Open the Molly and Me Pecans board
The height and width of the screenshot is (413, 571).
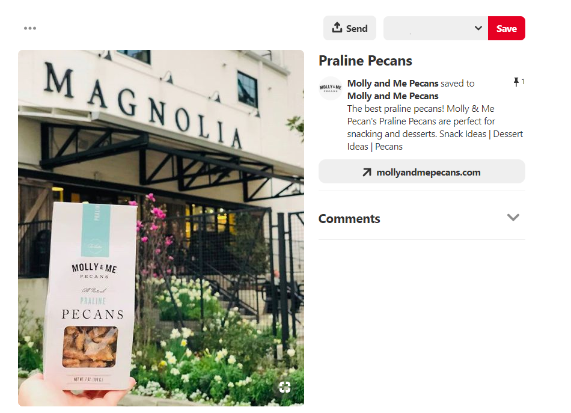coord(392,96)
